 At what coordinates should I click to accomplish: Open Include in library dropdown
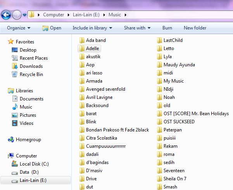92,28
